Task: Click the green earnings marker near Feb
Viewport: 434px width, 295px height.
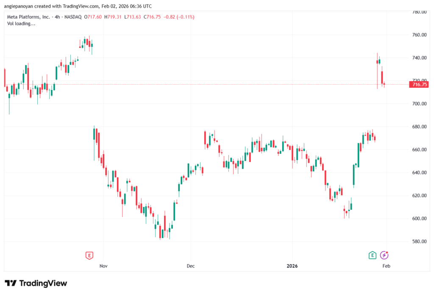Action: pos(372,255)
